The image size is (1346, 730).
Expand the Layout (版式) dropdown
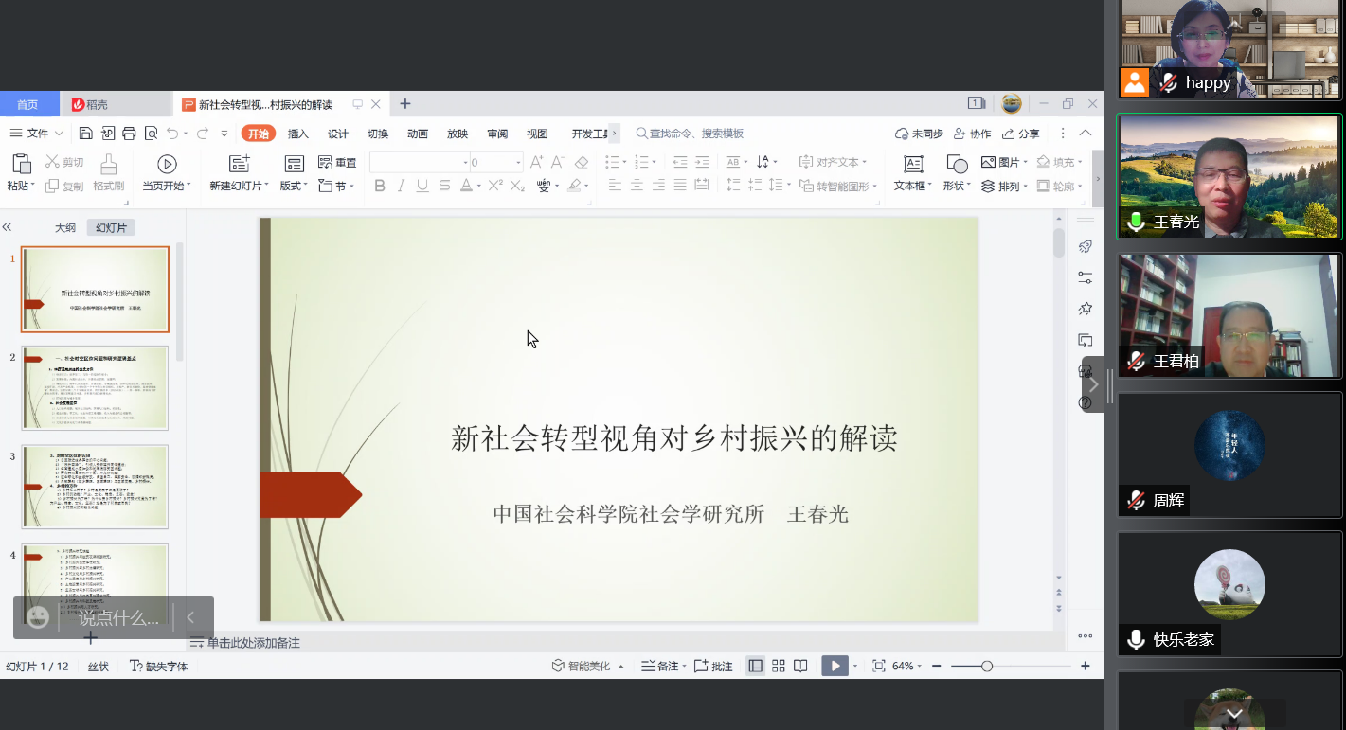click(294, 187)
